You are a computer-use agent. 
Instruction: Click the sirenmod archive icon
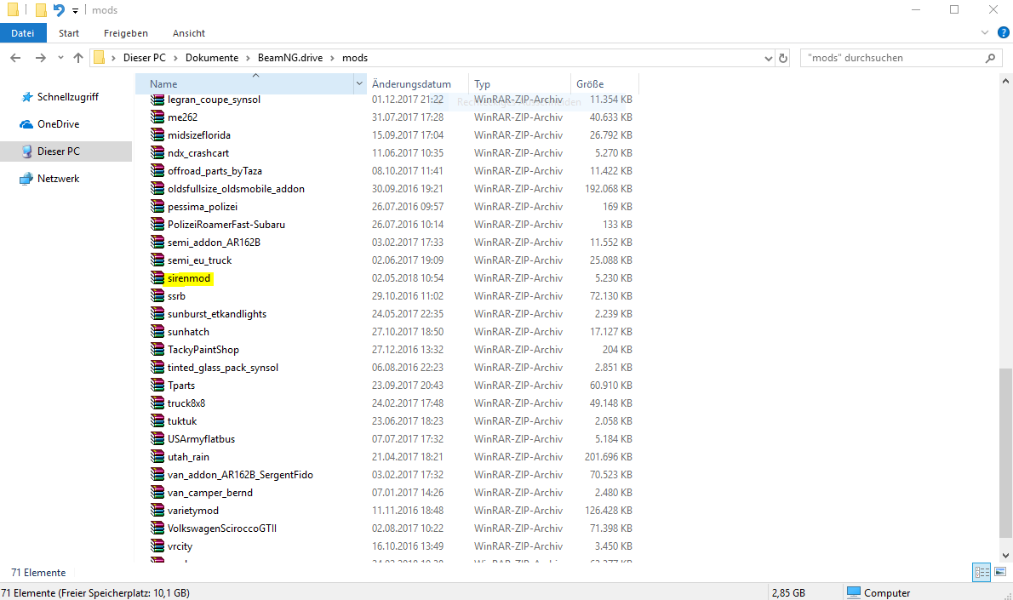[157, 277]
